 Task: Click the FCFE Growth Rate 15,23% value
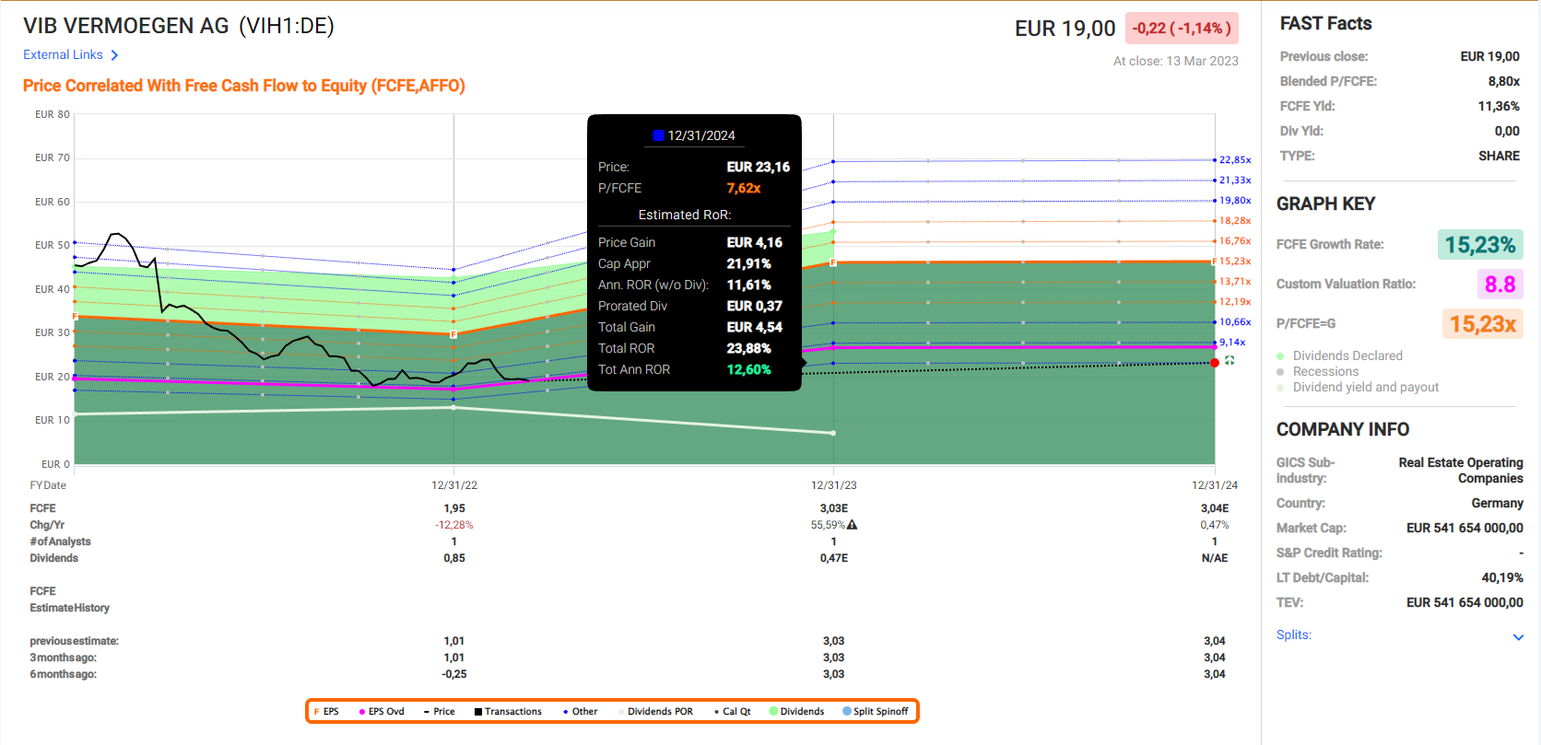1479,245
